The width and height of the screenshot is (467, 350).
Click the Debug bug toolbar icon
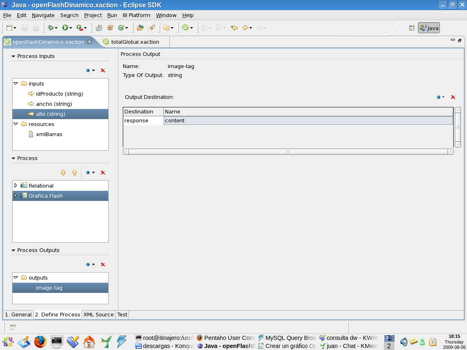[51, 28]
